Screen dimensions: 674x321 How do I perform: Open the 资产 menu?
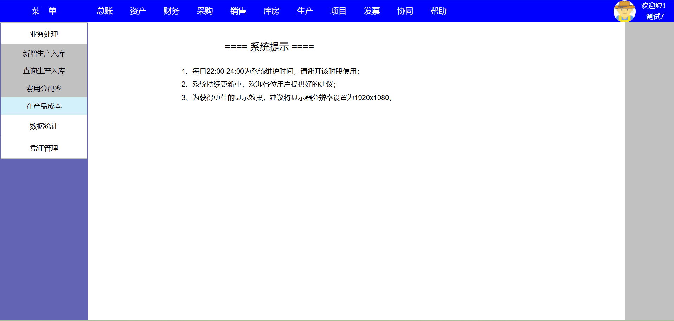point(138,11)
